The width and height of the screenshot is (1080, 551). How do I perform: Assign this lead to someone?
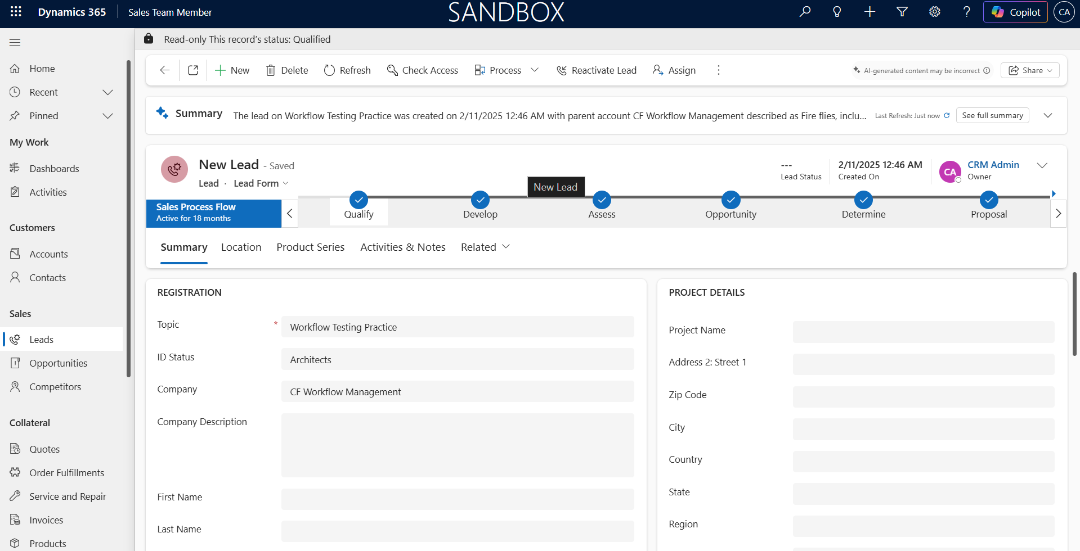coord(674,70)
